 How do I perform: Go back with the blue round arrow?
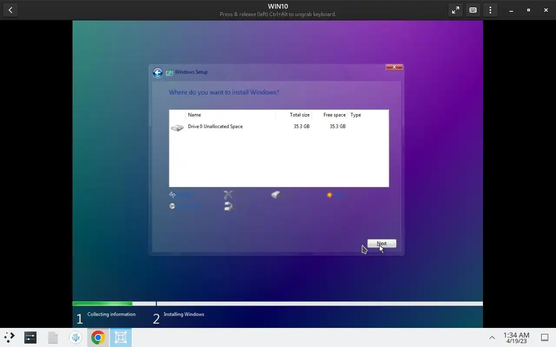[x=158, y=72]
